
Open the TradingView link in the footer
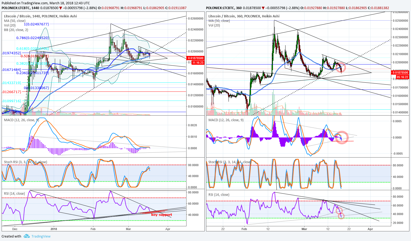(41, 236)
